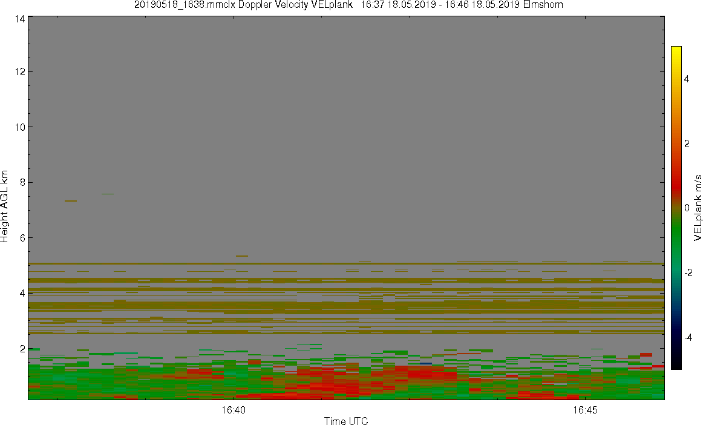Viewport: 703px width, 425px height.
Task: Click the 'Time UTC' axis label
Action: [x=346, y=421]
